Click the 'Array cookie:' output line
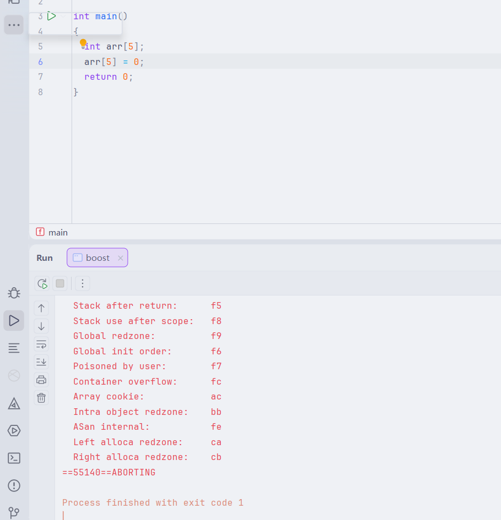Screen dimensions: 501x520 (148, 397)
